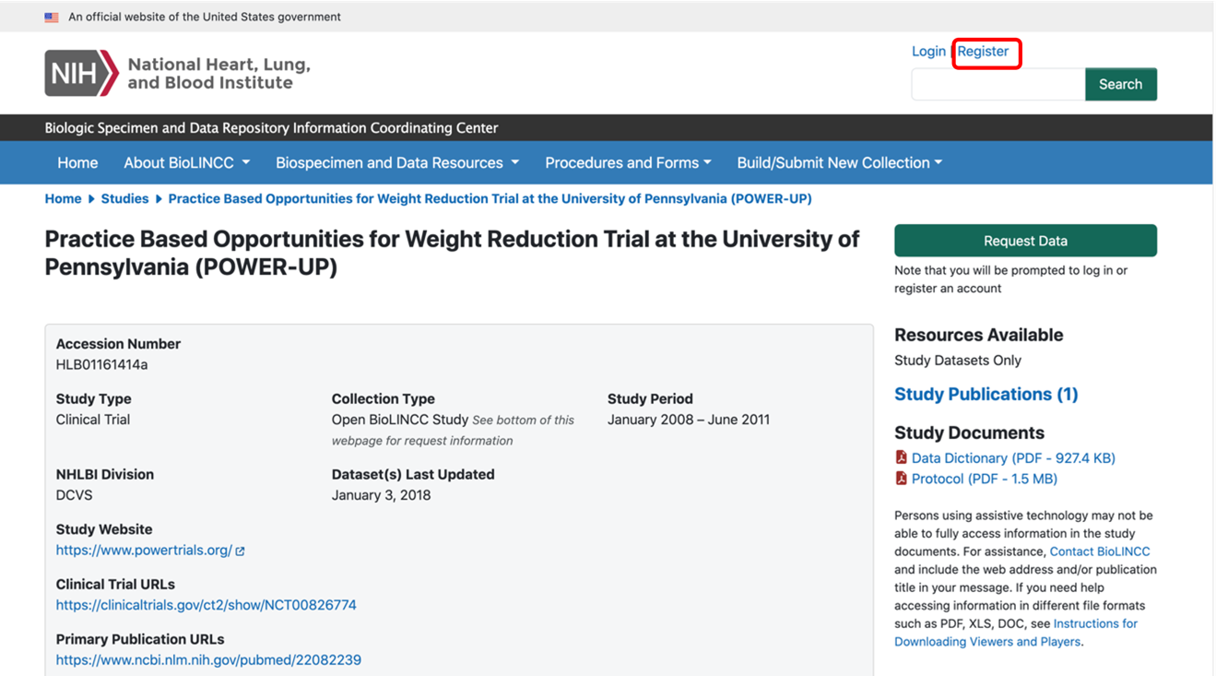Screen dimensions: 1216x676
Task: Click the Home breadcrumb link
Action: [63, 198]
